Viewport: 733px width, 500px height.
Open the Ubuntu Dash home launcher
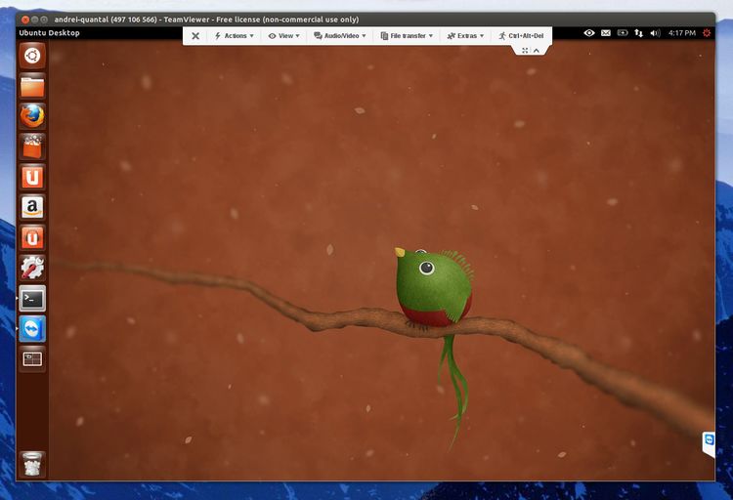[x=32, y=56]
